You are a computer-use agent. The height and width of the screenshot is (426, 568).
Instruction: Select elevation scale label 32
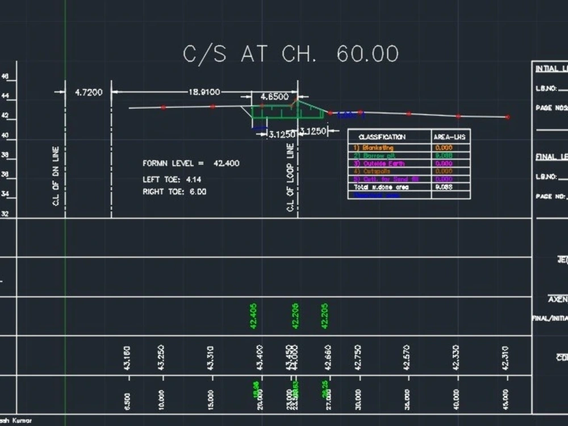pos(5,214)
